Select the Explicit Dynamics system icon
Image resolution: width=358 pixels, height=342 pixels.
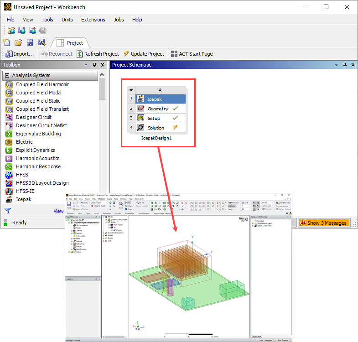pos(9,150)
